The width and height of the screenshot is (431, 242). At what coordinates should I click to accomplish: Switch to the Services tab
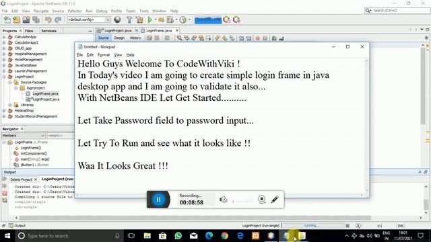48,31
